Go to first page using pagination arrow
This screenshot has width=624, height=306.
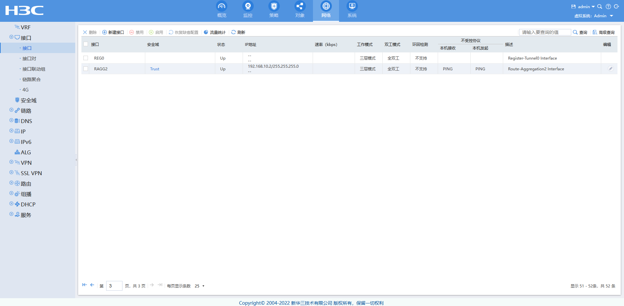pos(84,285)
